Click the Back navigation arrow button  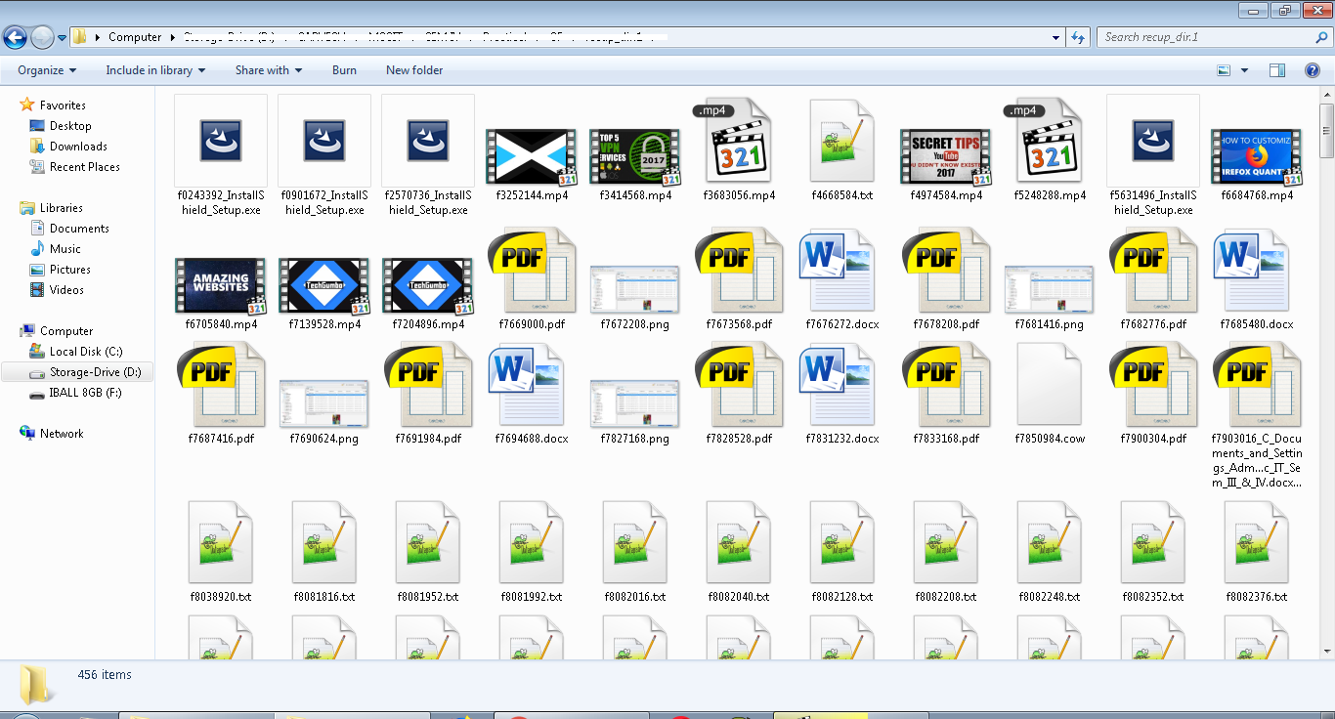(x=15, y=38)
